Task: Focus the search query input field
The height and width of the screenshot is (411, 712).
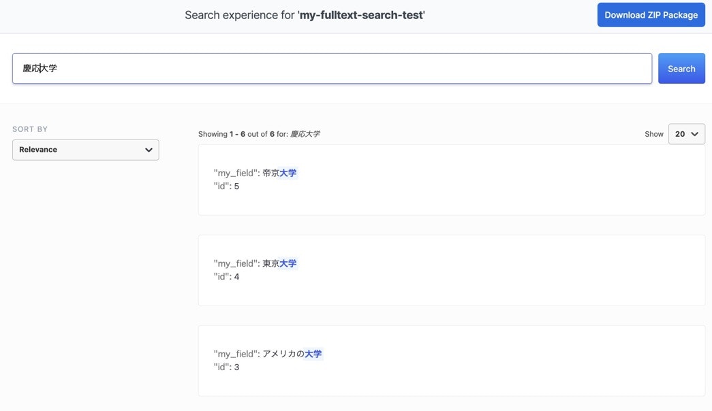Action: 332,69
